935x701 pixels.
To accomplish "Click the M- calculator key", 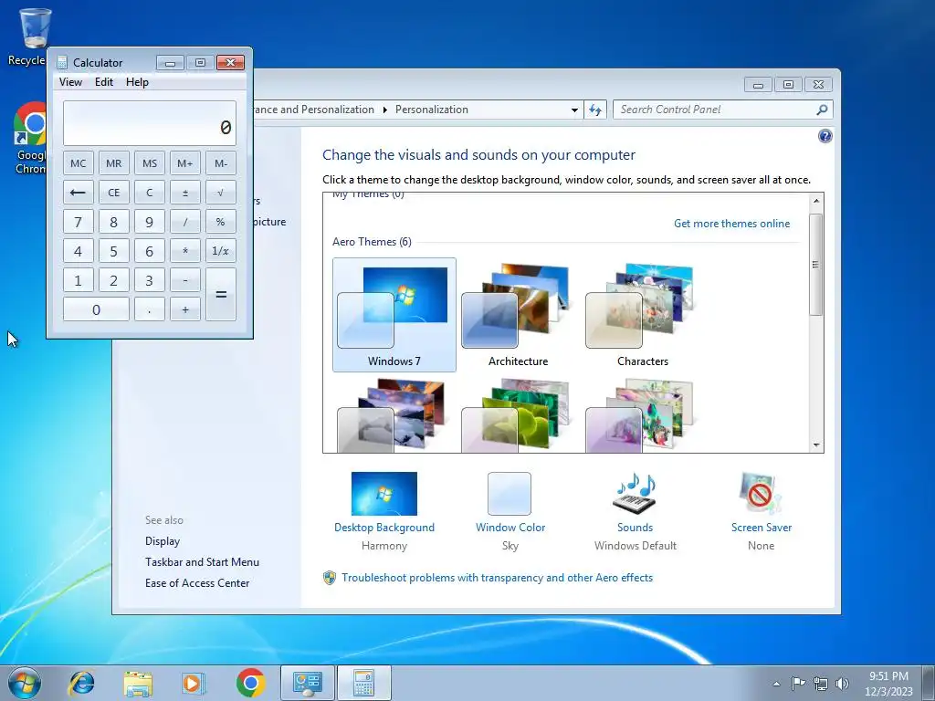I will pos(221,163).
